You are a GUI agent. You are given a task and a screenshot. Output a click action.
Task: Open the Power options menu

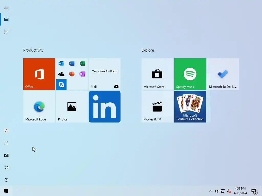point(6,180)
